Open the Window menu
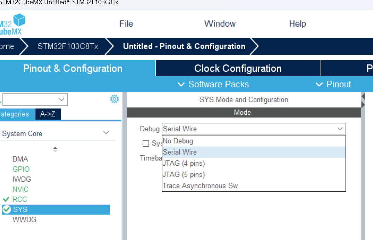Screen dimensions: 373x240 click(220, 24)
